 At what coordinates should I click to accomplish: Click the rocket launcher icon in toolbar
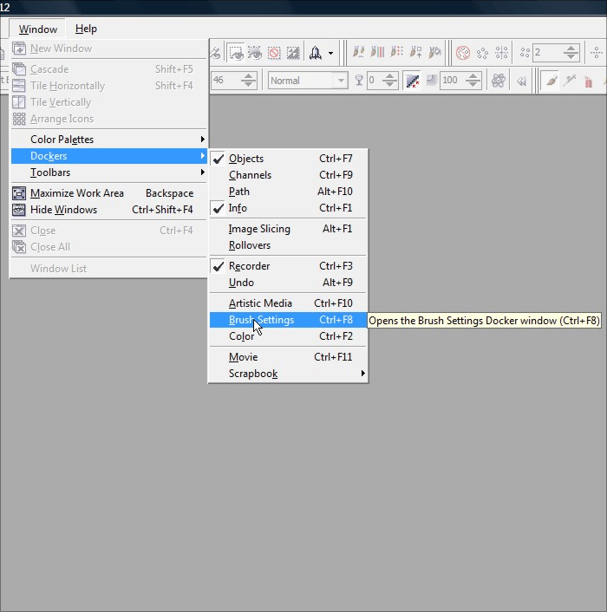[x=316, y=53]
